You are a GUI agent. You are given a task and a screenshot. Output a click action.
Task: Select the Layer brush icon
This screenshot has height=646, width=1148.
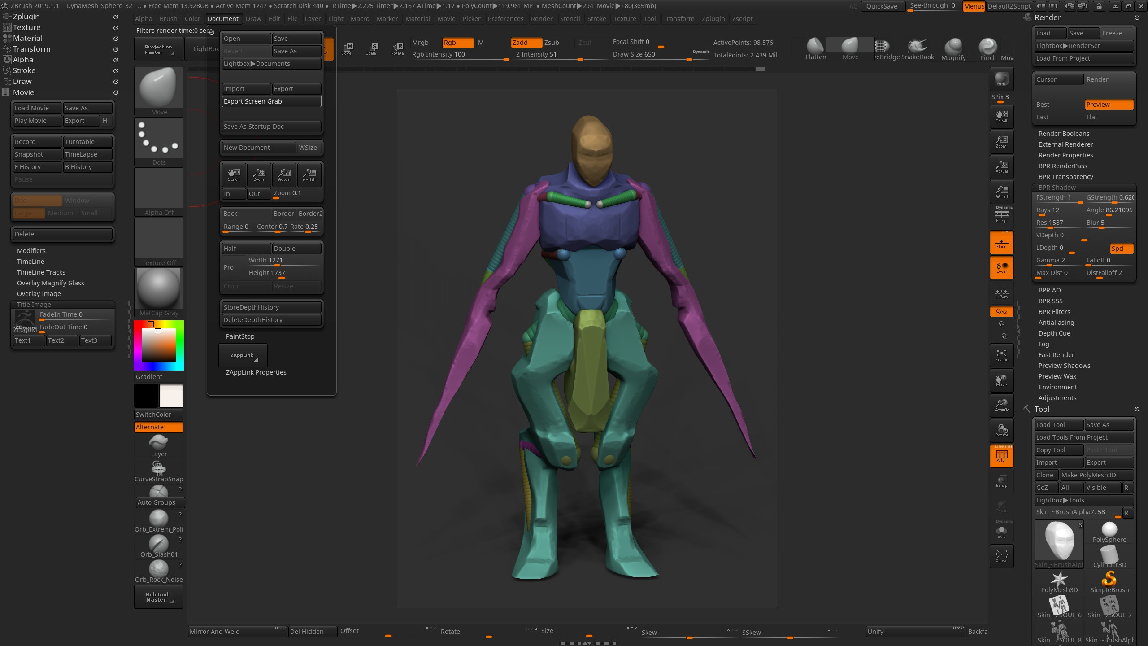click(159, 445)
